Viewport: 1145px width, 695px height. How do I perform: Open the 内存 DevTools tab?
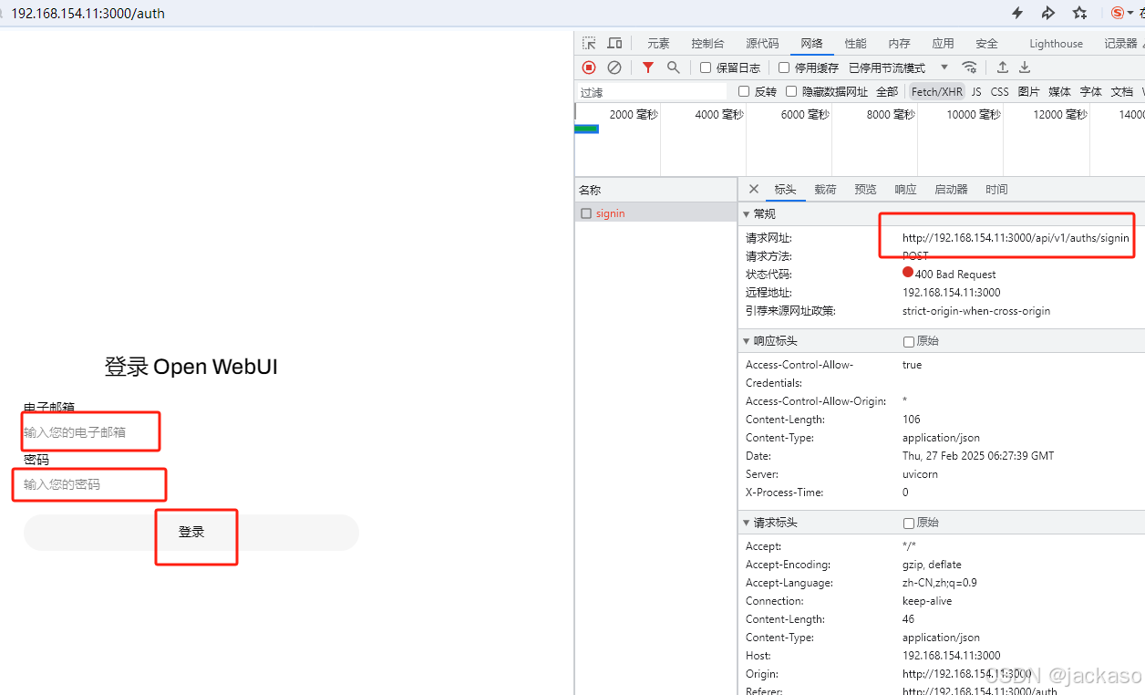899,43
